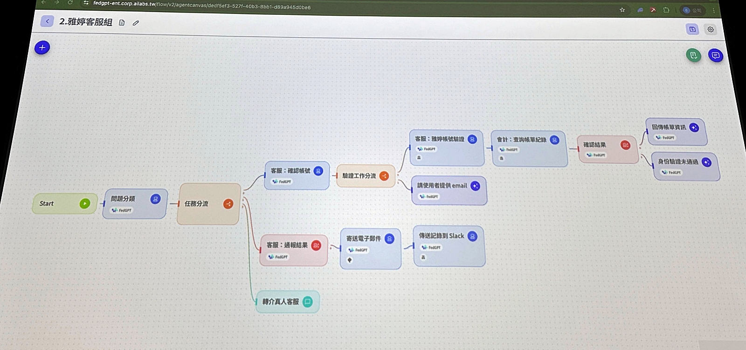The image size is (746, 350).
Task: Select the 身份驗證未通過 node title
Action: [678, 162]
